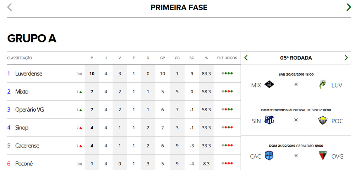This screenshot has width=355, height=170.
Task: Click the ÚLT. JOGOS column header
Action: coord(227,58)
